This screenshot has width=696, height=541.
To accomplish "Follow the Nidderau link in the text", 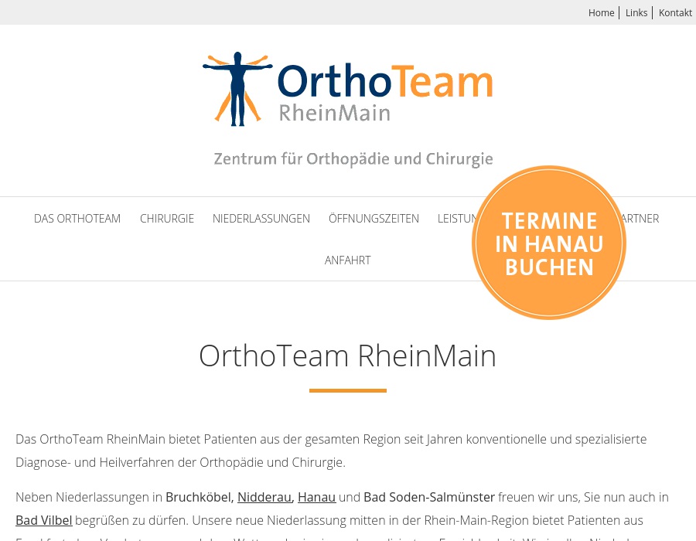I will pyautogui.click(x=264, y=497).
